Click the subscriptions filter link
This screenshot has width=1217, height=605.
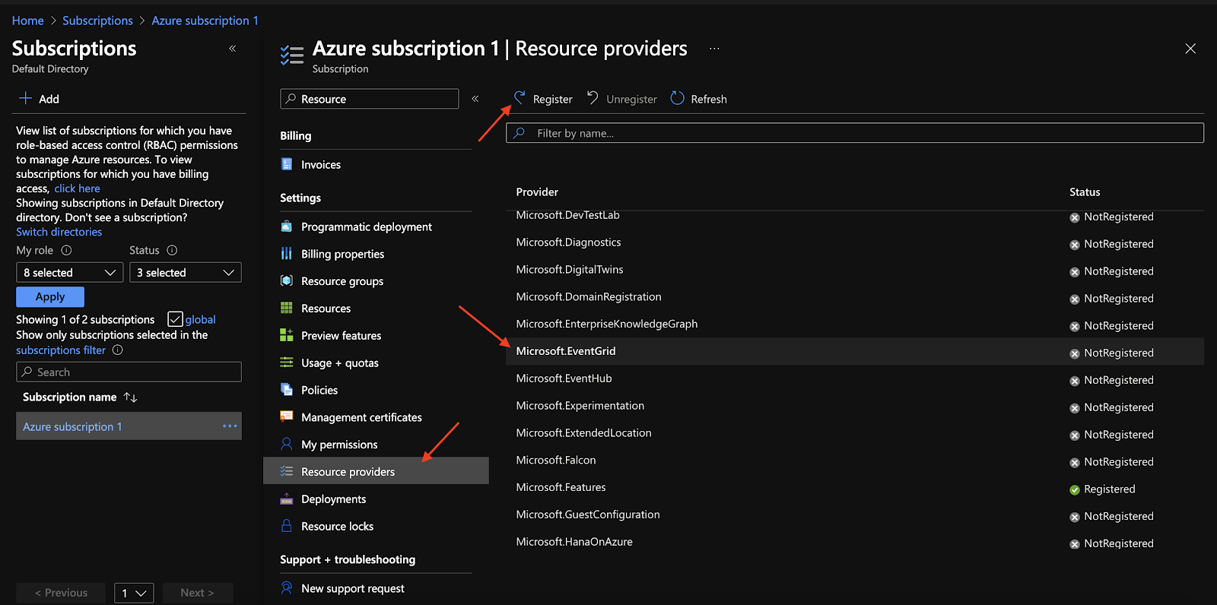pyautogui.click(x=61, y=350)
